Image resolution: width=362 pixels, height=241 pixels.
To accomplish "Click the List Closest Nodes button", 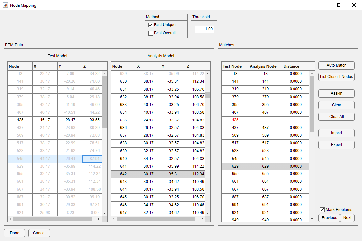I will click(x=337, y=77).
